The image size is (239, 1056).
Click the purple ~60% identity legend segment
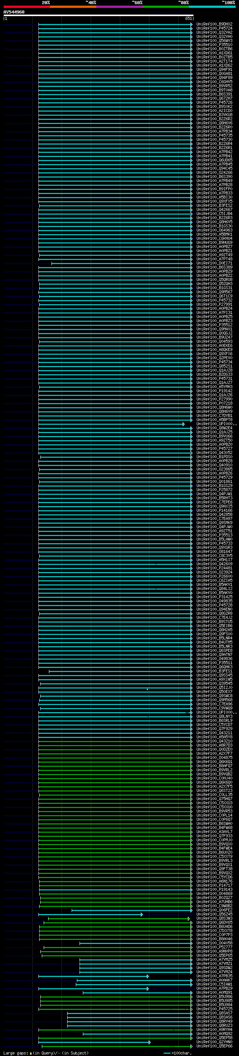pos(119,7)
